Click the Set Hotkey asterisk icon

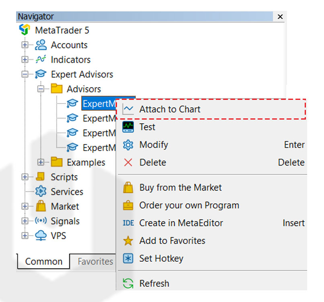pos(128,259)
